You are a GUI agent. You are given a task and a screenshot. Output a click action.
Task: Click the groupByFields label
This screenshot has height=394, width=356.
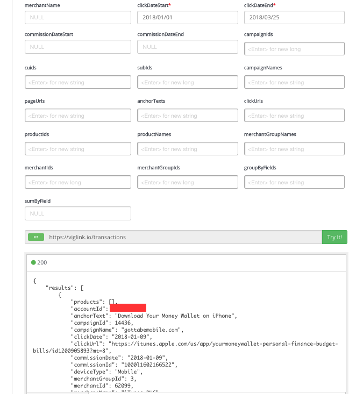(x=260, y=168)
